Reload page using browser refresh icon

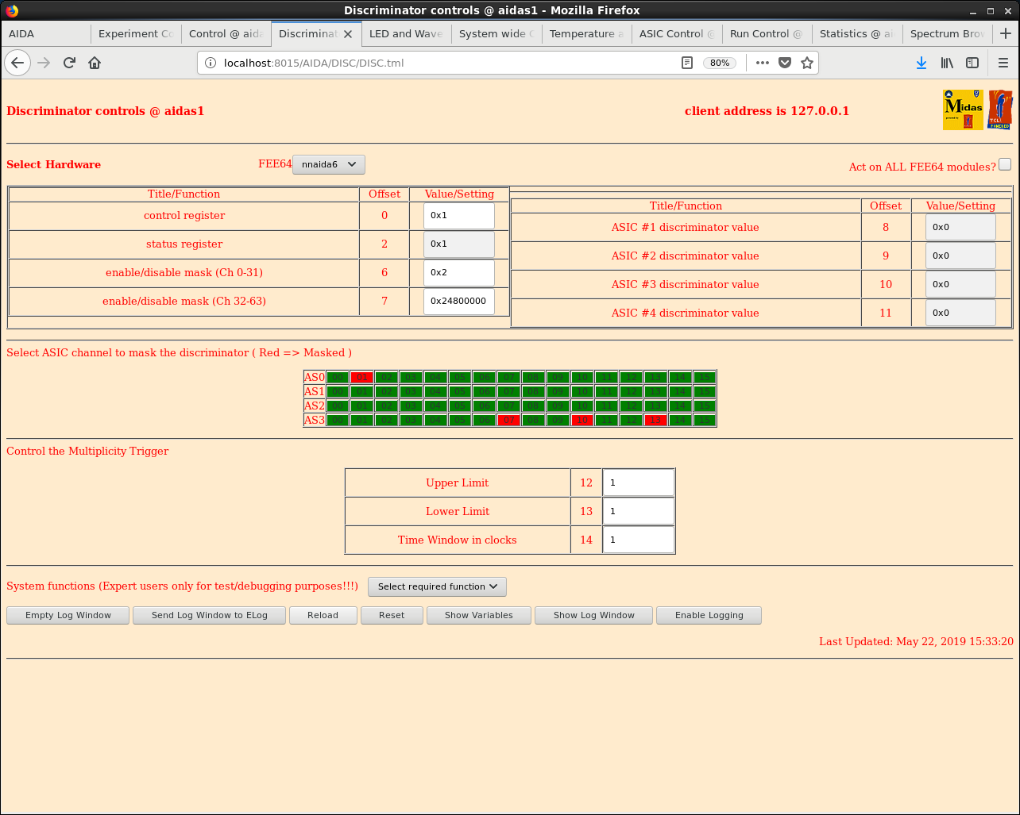69,63
